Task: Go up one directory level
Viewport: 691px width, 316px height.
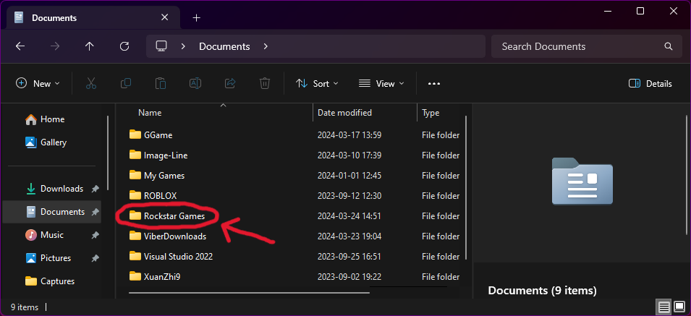Action: click(90, 46)
